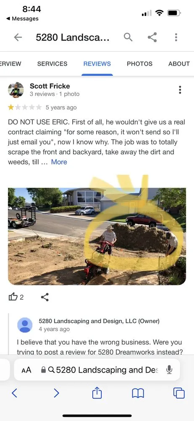Image resolution: width=194 pixels, height=421 pixels.
Task: Open the header three-dot overflow menu
Action: [176, 37]
